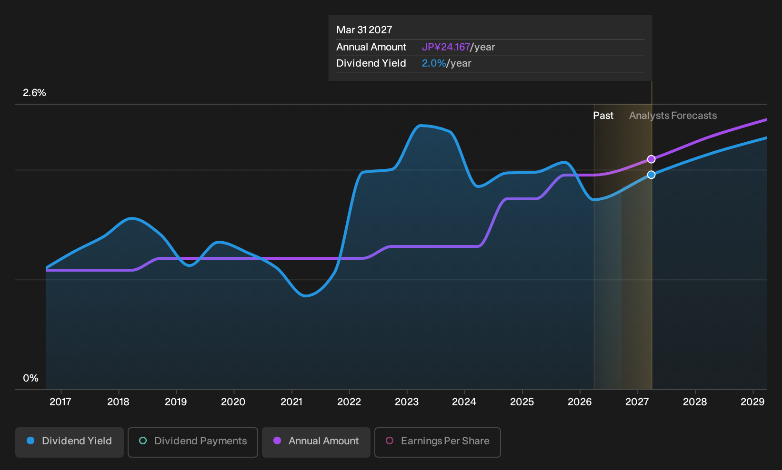Click the JP¥24.167 annual amount value
782x470 pixels.
pyautogui.click(x=446, y=47)
